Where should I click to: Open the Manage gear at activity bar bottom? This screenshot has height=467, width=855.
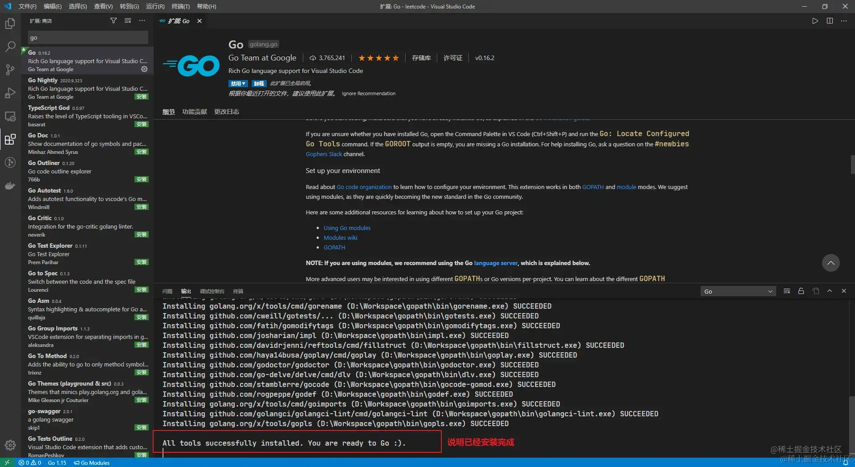click(10, 445)
